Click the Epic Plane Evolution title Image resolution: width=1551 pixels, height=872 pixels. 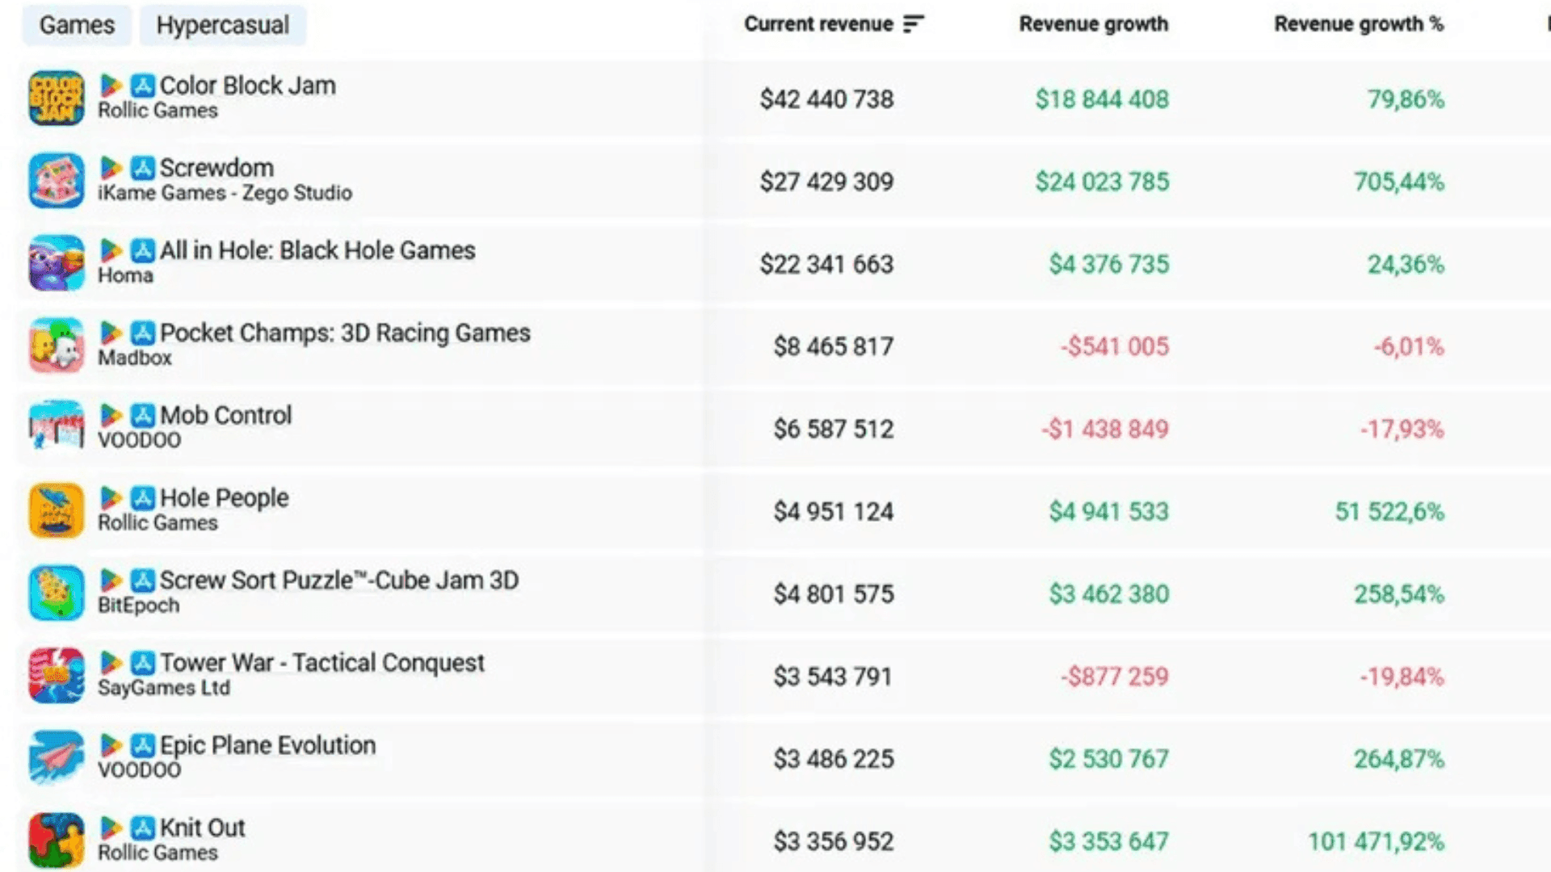[x=267, y=745]
